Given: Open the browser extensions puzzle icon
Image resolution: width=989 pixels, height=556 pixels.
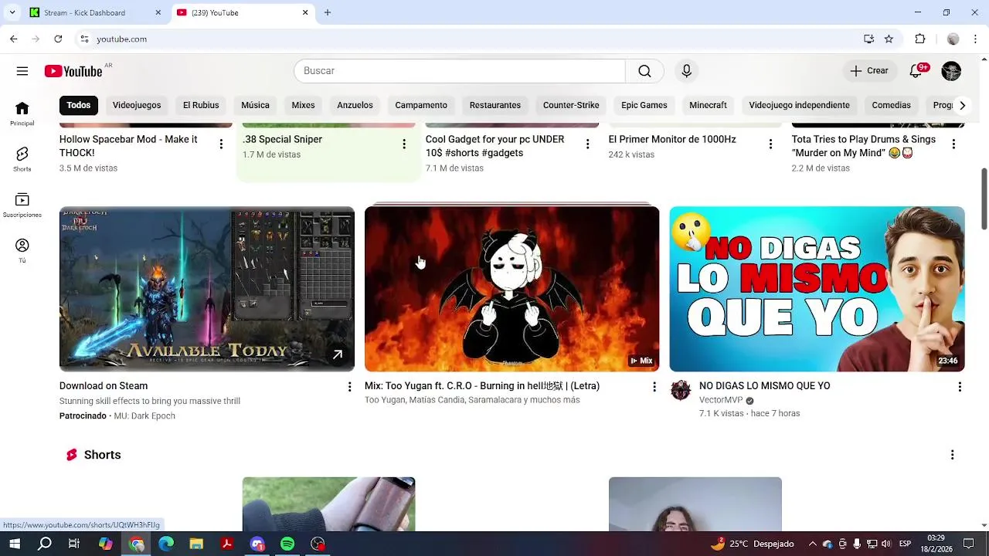Looking at the screenshot, I should 920,39.
